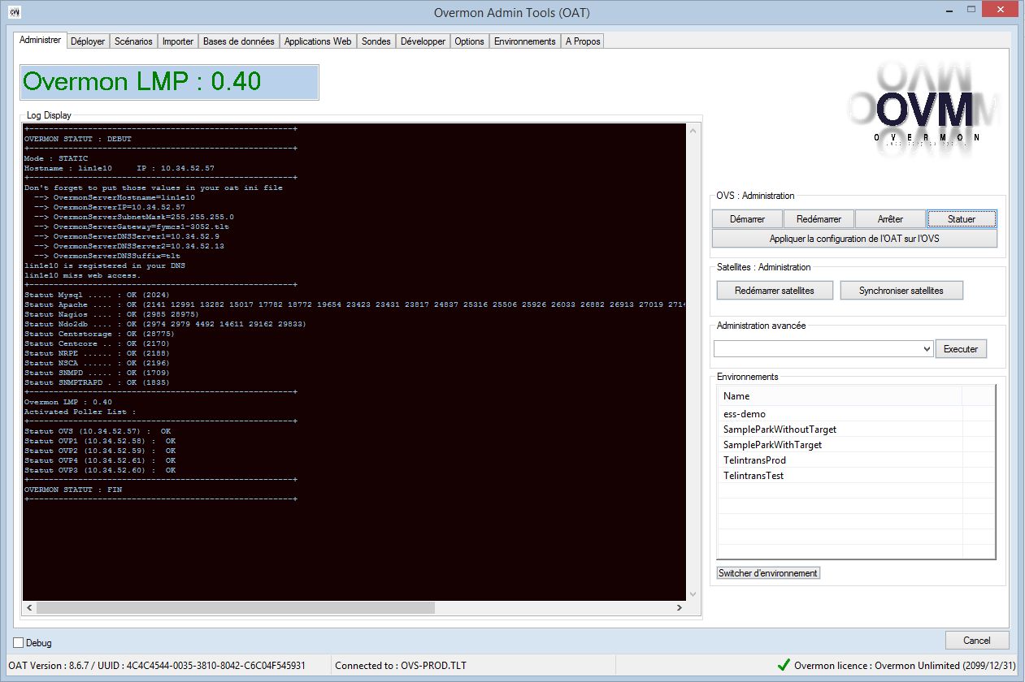Open the Déployer tab
Viewport: 1025px width, 682px height.
click(x=88, y=41)
